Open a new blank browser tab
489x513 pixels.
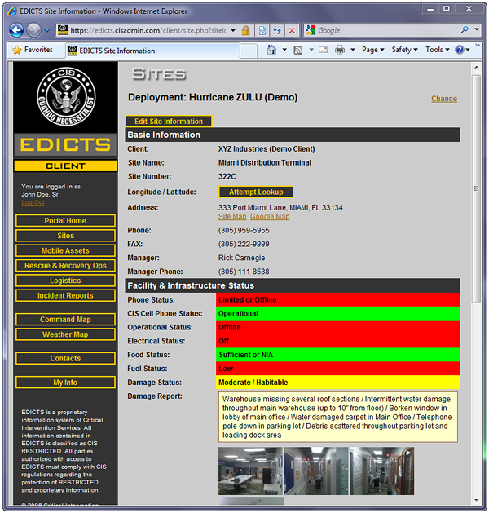click(249, 51)
